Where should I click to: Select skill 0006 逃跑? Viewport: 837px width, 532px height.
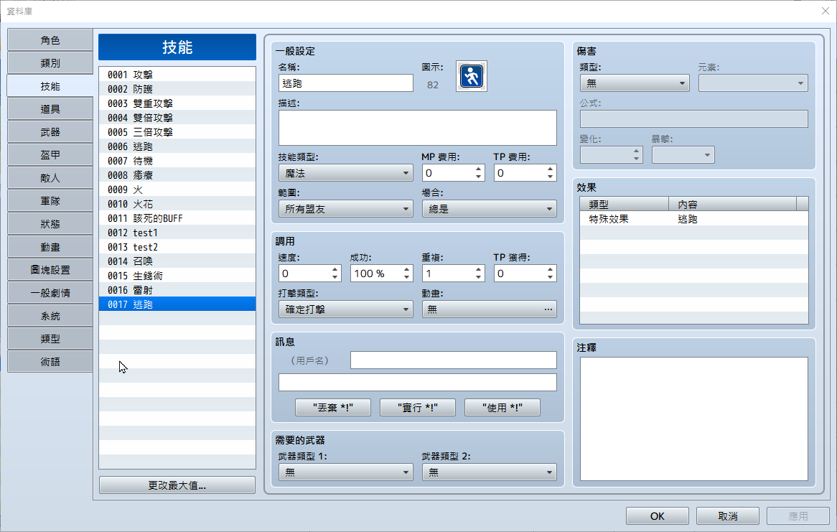177,146
